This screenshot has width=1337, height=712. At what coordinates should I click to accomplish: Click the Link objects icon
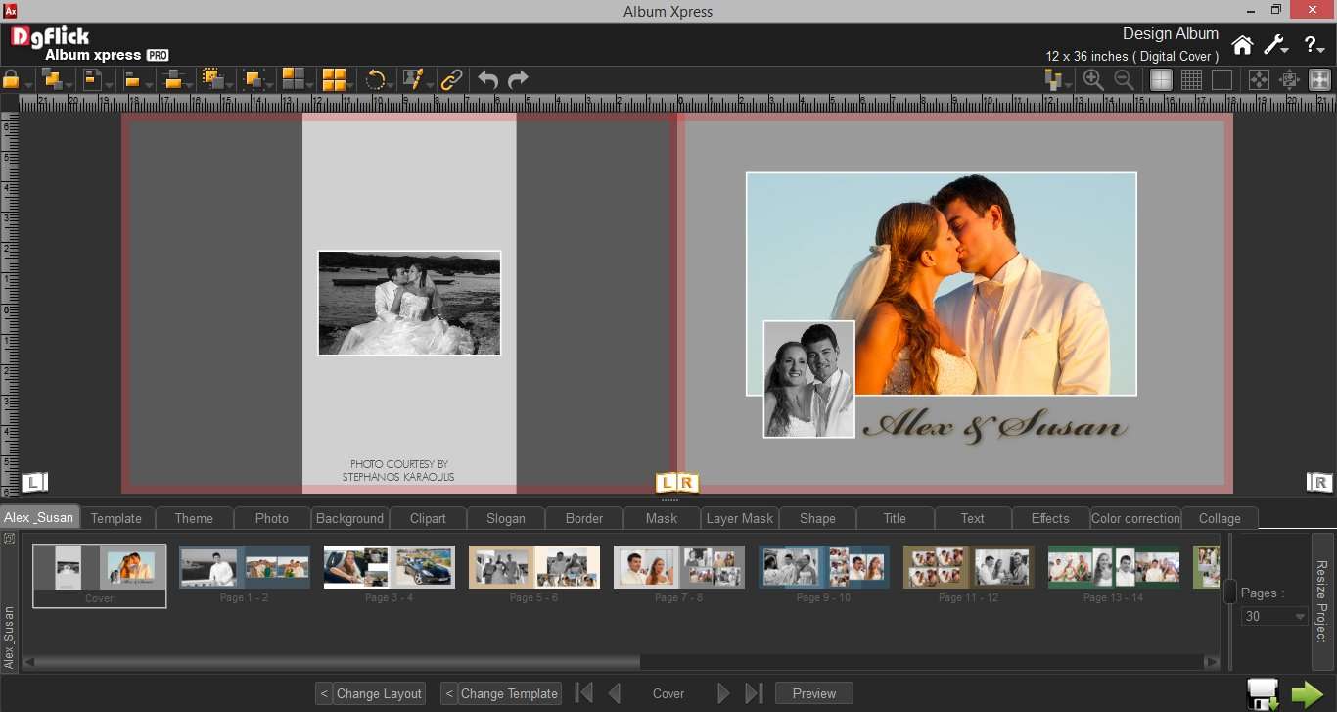451,79
